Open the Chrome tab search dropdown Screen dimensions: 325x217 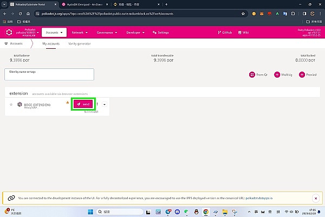[4, 4]
